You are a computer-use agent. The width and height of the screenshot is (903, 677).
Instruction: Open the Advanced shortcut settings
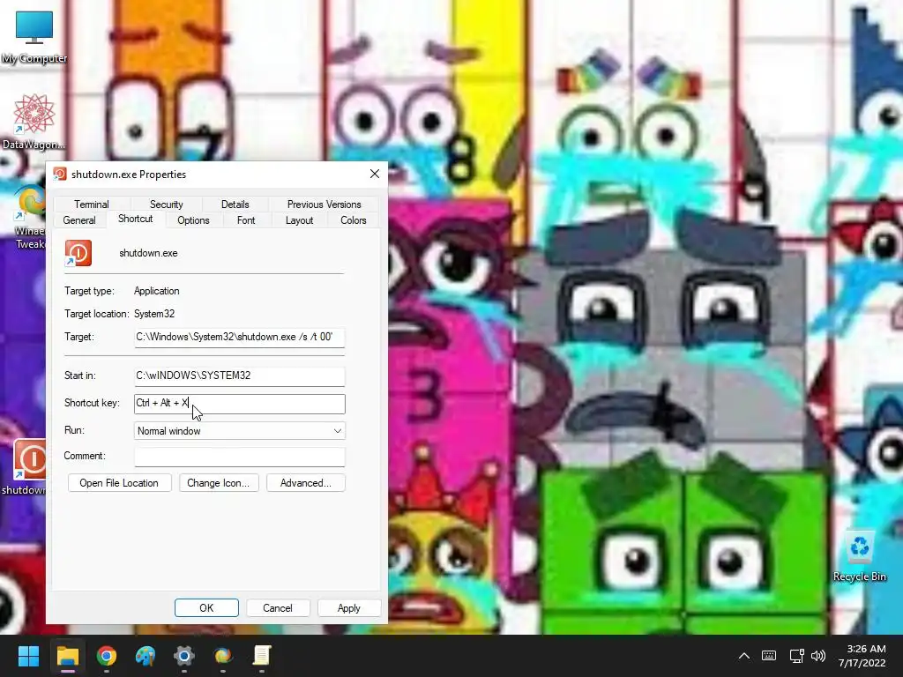click(x=306, y=483)
